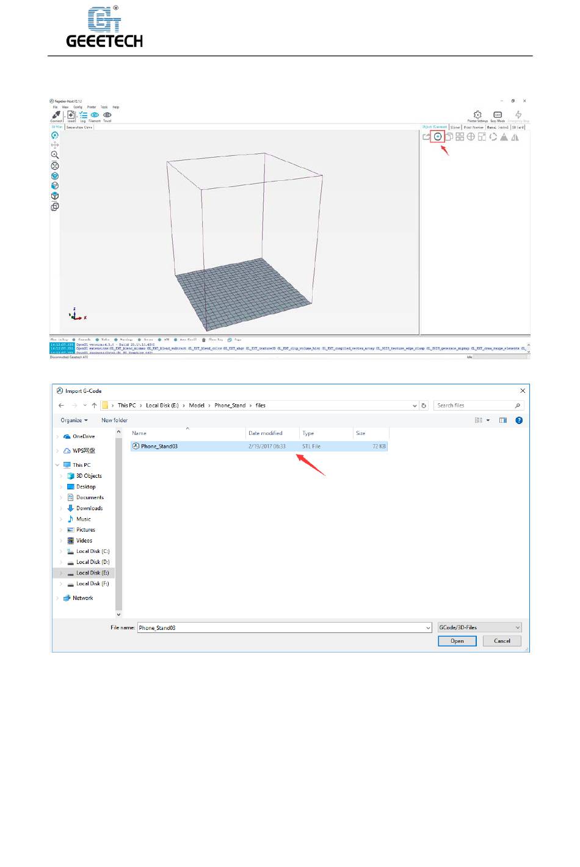This screenshot has height=867, width=580.
Task: Click into the Search files field
Action: click(478, 405)
